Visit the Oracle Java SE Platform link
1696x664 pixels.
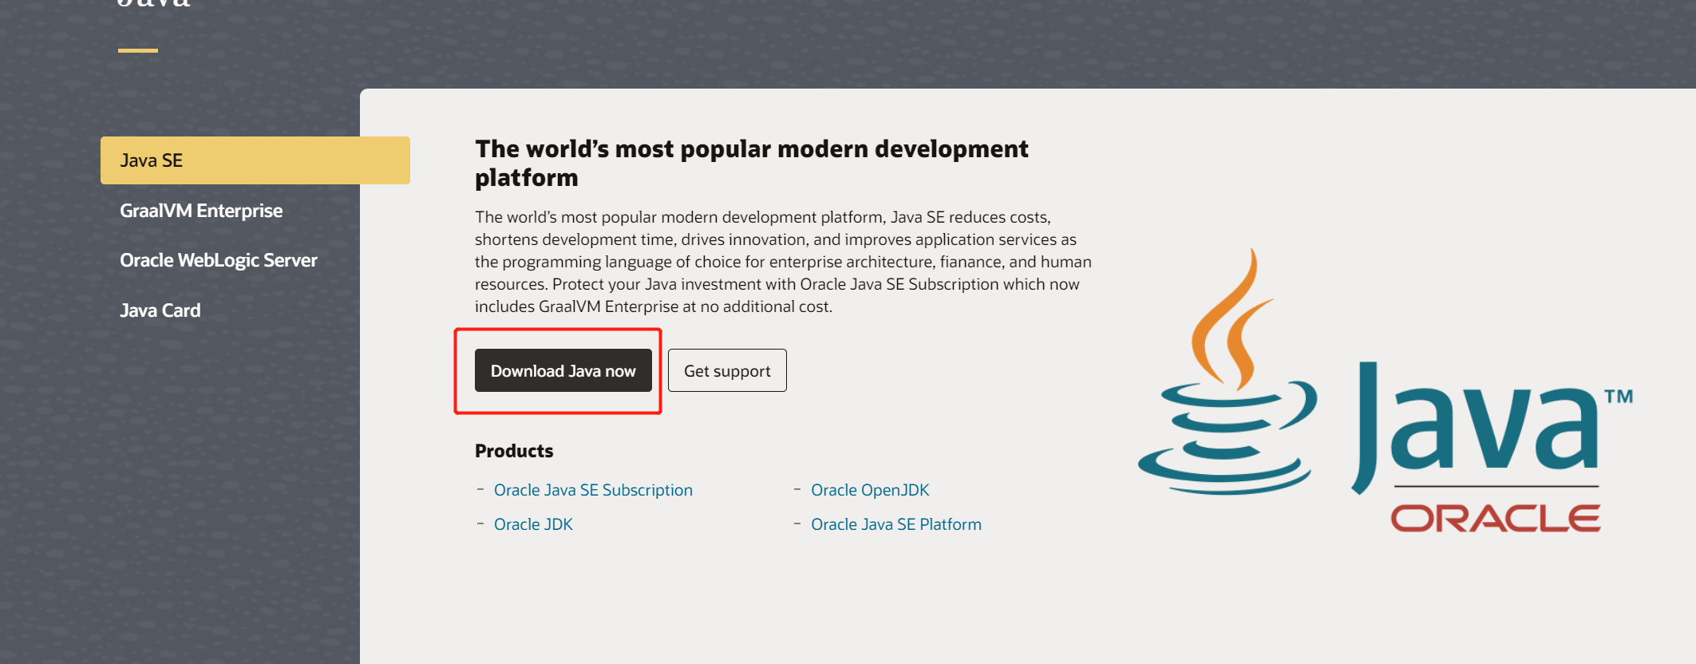(x=896, y=524)
